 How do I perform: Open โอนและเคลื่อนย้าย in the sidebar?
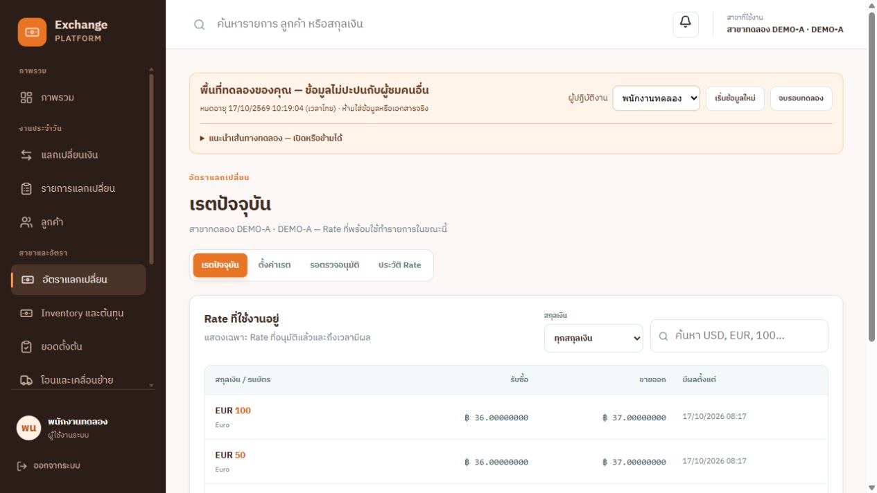(78, 380)
